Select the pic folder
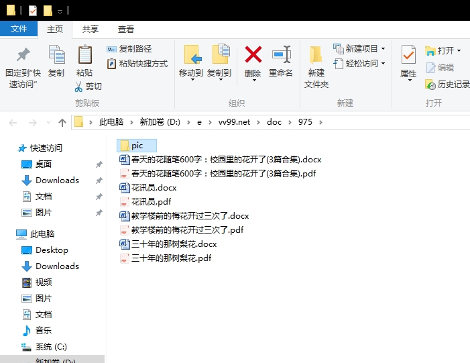Image resolution: width=470 pixels, height=363 pixels. [137, 146]
